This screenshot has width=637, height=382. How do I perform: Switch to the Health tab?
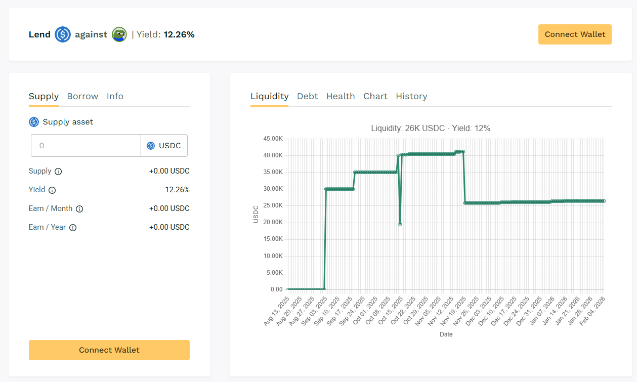click(341, 96)
